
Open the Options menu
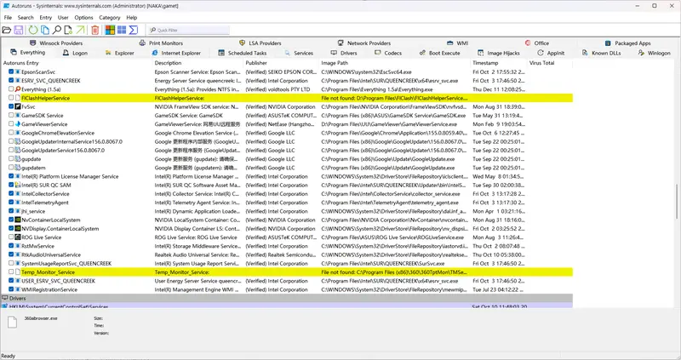point(83,17)
